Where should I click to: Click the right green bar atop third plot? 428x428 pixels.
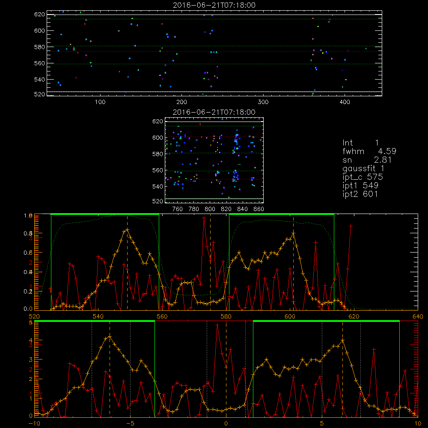point(282,214)
